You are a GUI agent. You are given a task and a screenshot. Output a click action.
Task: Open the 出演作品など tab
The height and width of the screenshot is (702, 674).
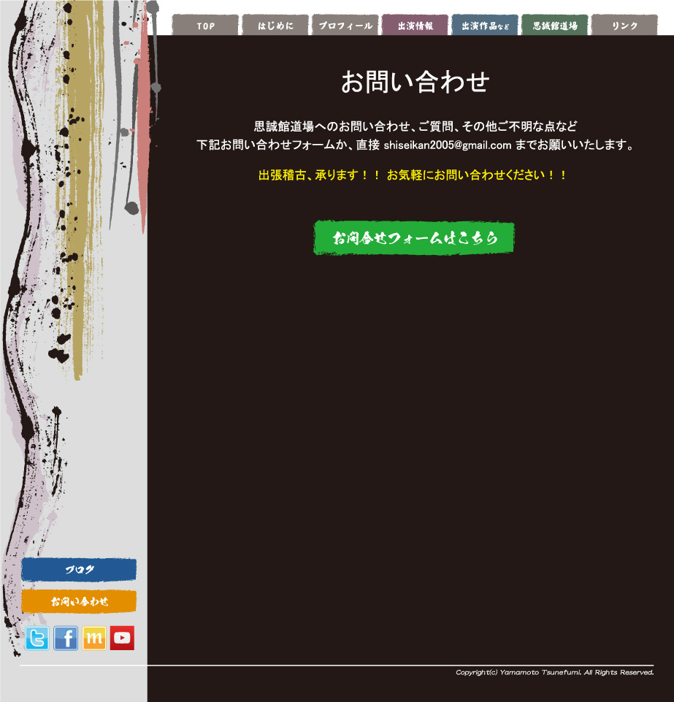[485, 26]
